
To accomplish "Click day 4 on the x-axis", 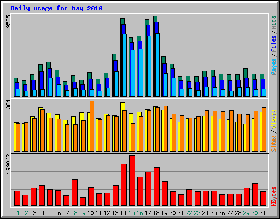I will [43, 213].
